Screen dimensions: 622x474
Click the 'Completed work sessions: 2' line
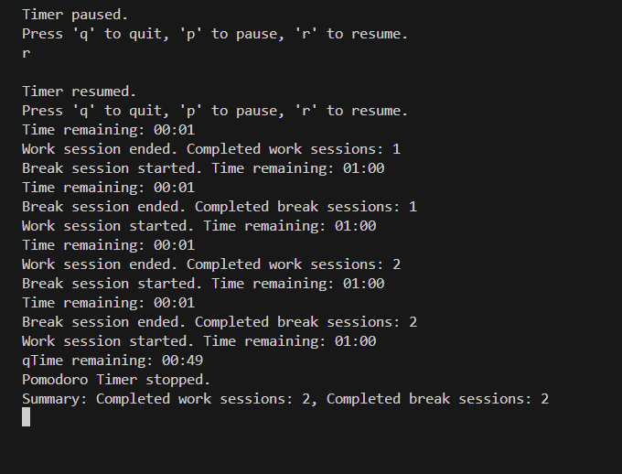pos(210,264)
